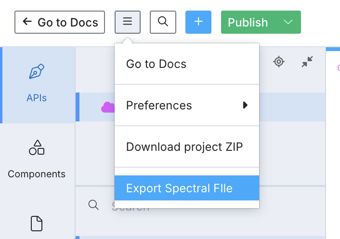The width and height of the screenshot is (340, 239).
Task: Expand the Publish dropdown chevron
Action: 288,22
